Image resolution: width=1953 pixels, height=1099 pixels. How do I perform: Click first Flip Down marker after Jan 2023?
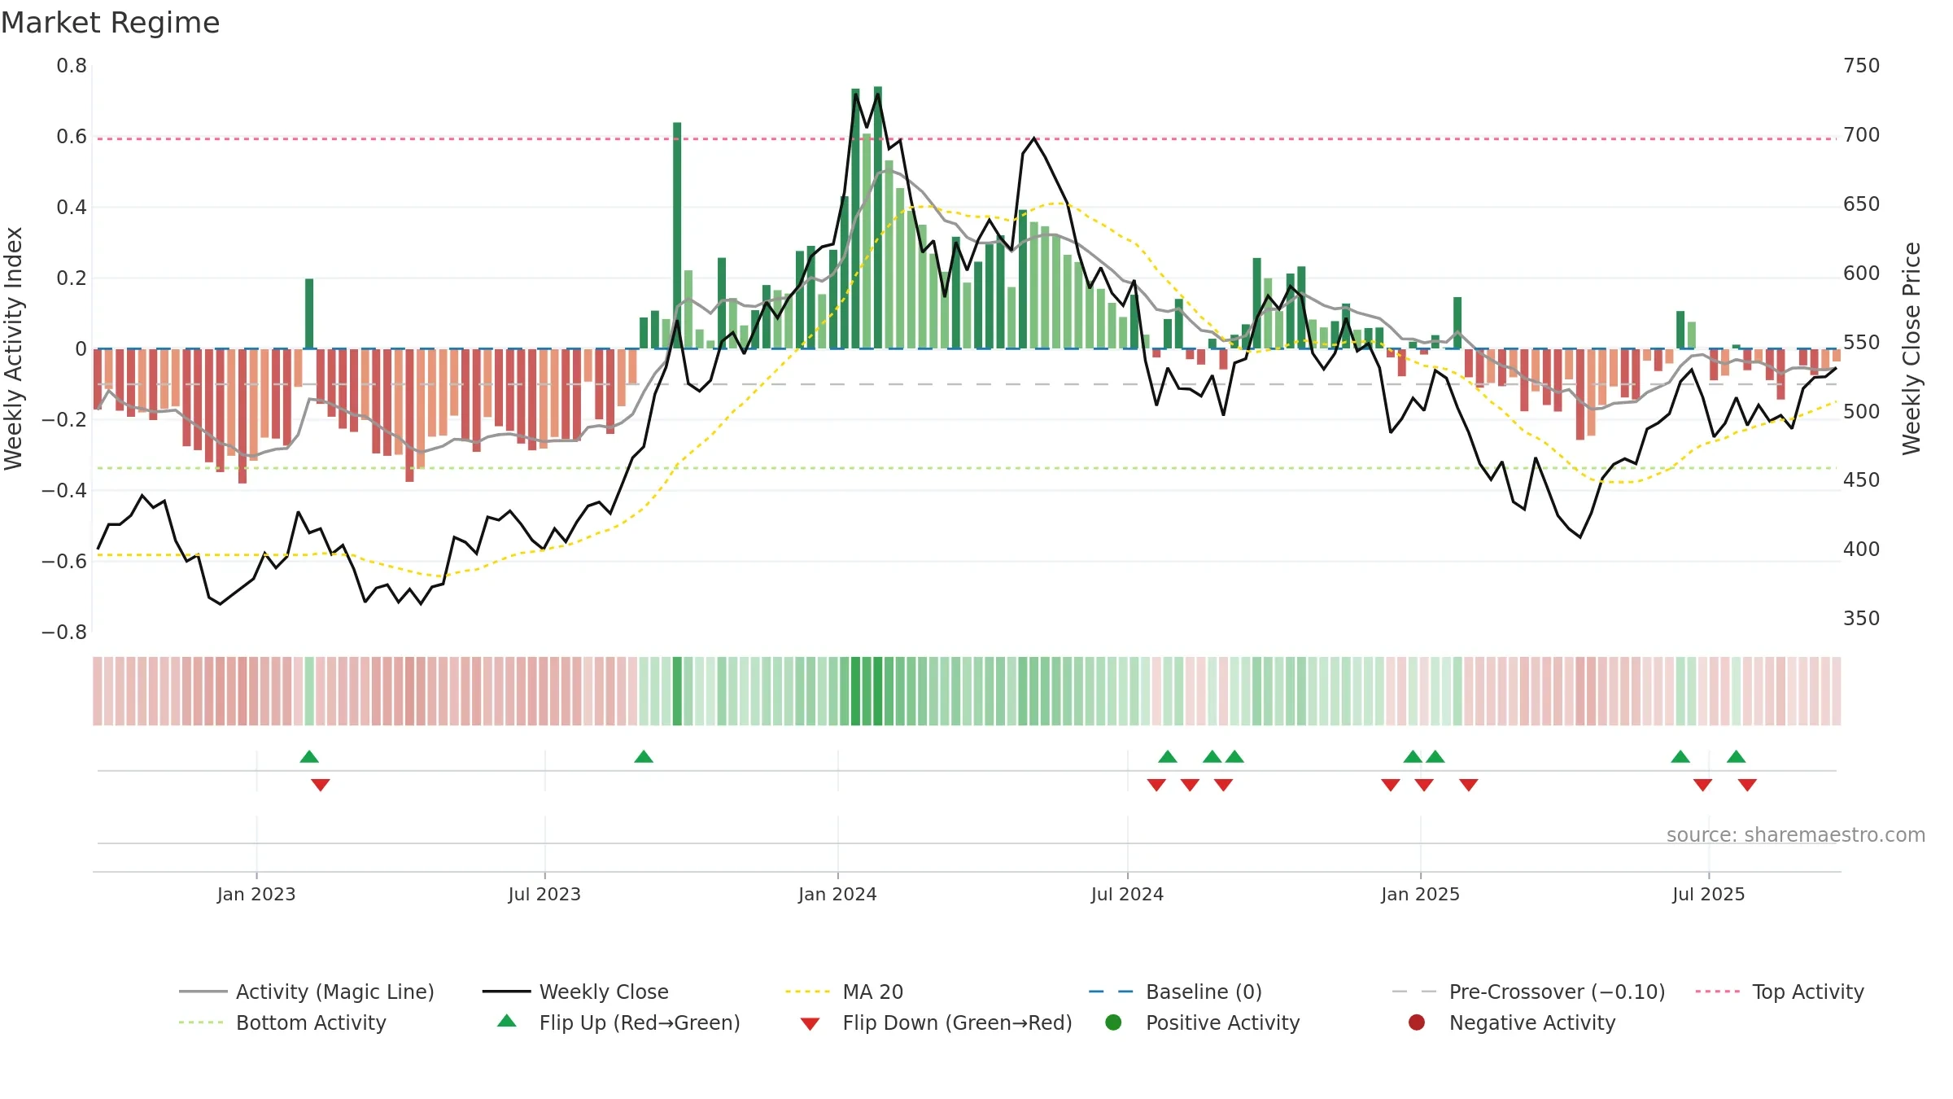(321, 785)
